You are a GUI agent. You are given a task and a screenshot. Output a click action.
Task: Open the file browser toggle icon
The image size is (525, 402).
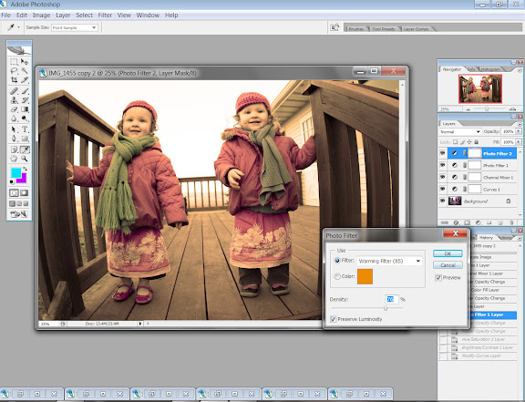[335, 27]
